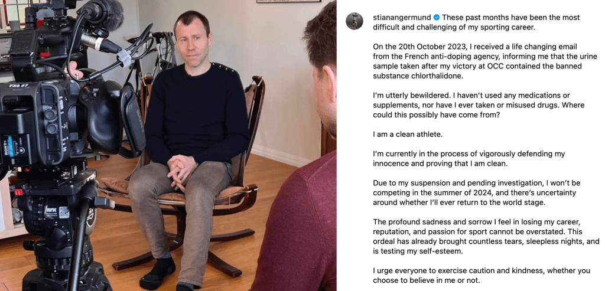Viewport: 605px width, 291px height.
Task: Click "The profound sadness and sorrow" paragraph
Action: point(486,237)
